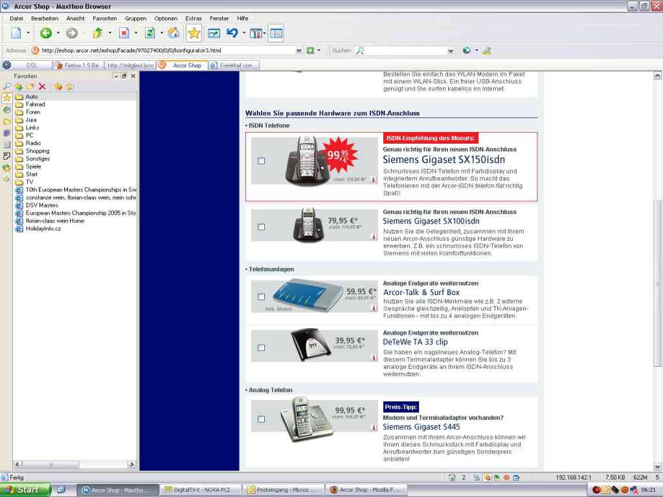Expand the refresh button dropdown arrow
663x497 pixels.
click(x=161, y=33)
